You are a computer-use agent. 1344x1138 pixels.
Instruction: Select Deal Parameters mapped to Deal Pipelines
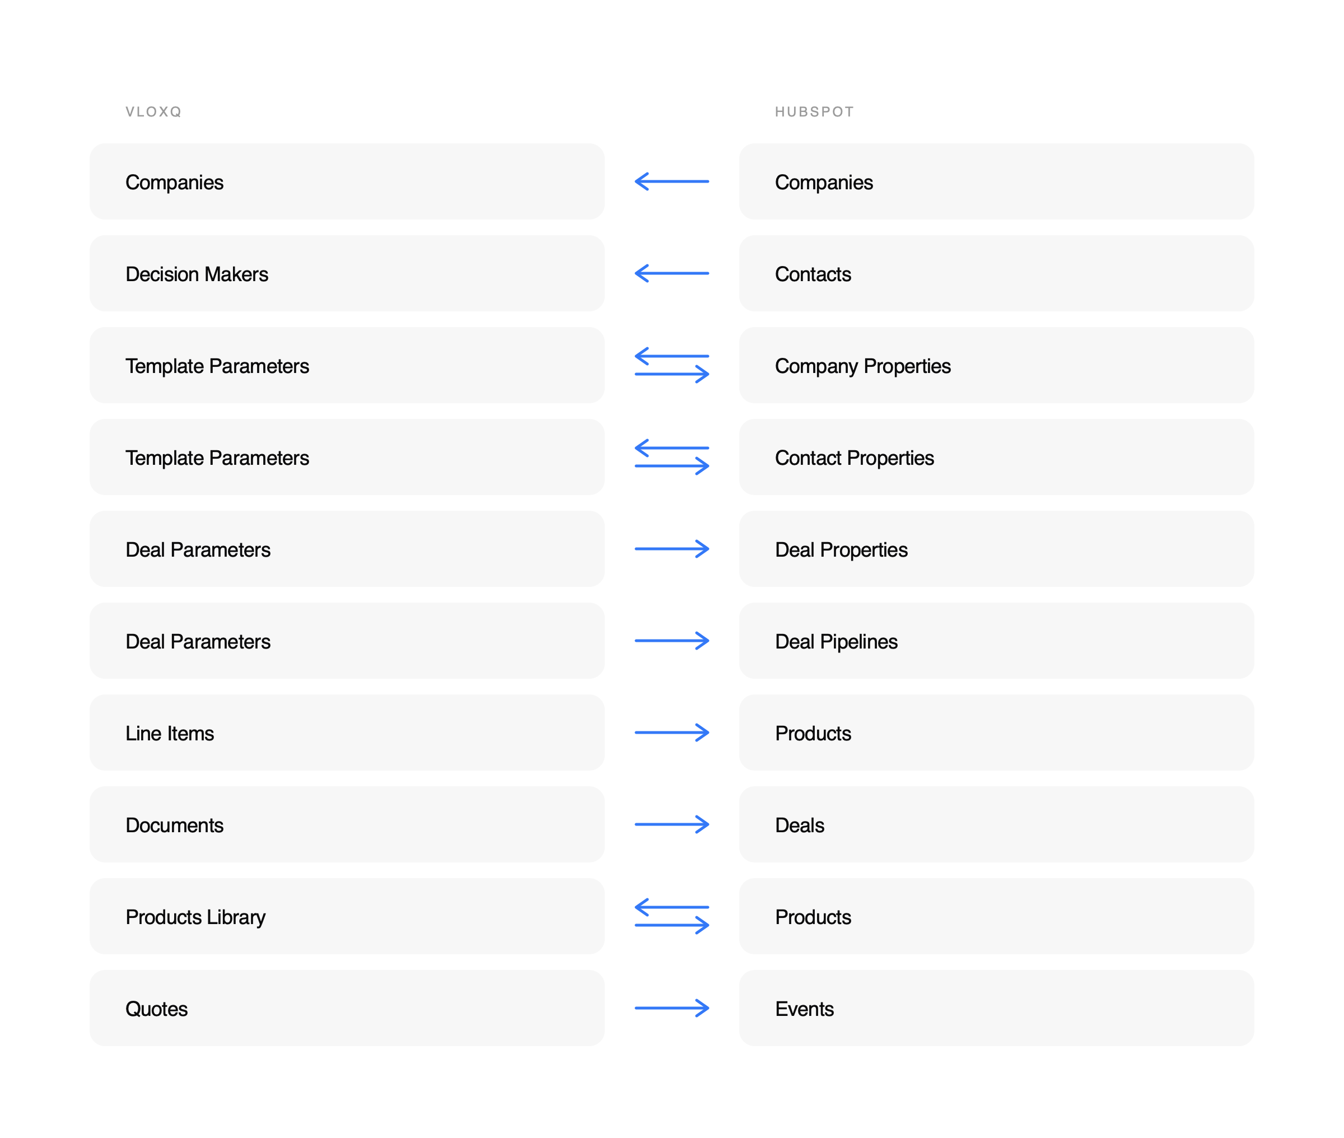pyautogui.click(x=347, y=641)
